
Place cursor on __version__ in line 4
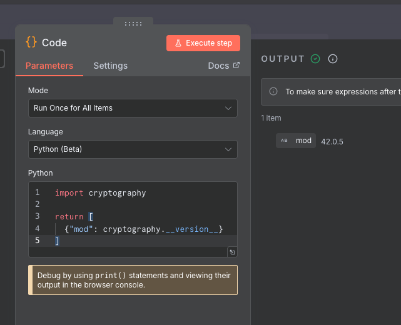pos(194,229)
